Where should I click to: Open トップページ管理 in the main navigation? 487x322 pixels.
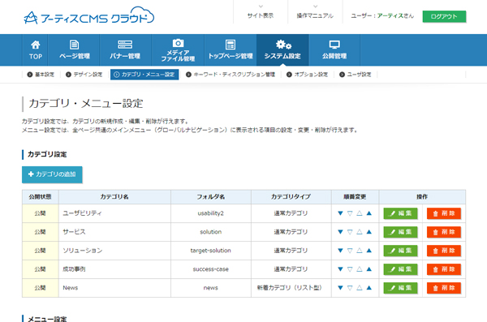point(231,50)
